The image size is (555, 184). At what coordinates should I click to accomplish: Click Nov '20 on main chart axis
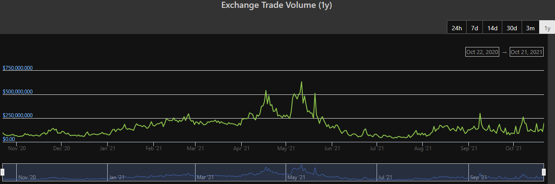point(17,148)
